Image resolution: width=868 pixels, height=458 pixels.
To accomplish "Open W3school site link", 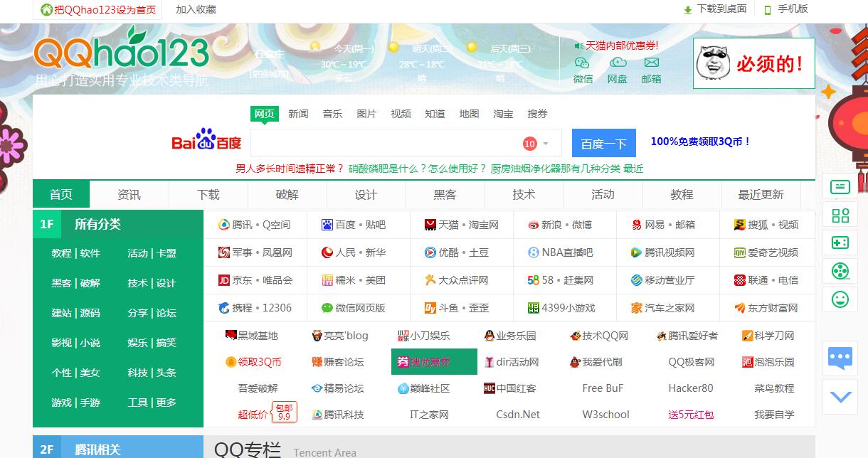I will coord(605,415).
